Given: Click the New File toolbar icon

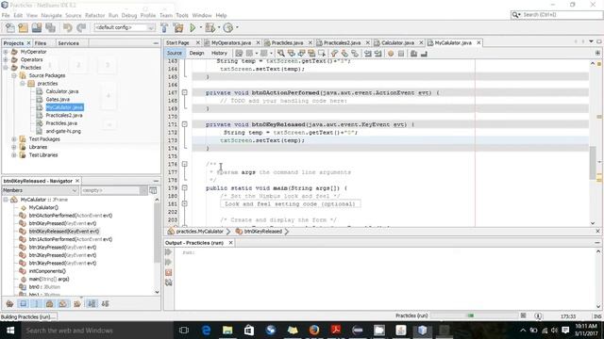Looking at the screenshot, I should coord(10,27).
